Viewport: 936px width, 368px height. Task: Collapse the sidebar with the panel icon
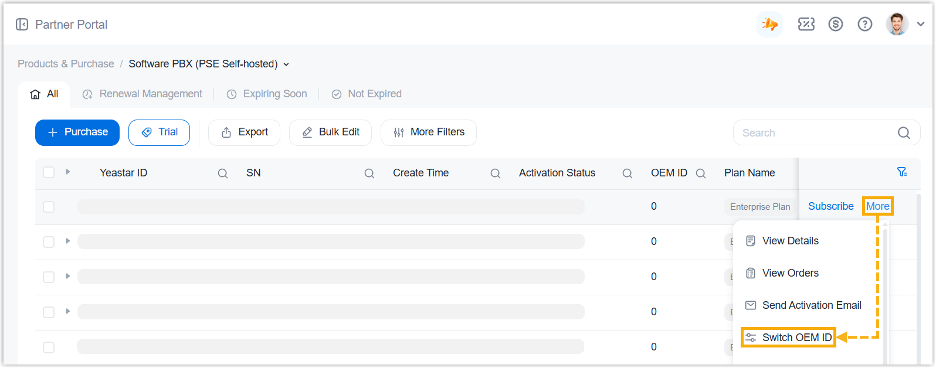coord(22,25)
